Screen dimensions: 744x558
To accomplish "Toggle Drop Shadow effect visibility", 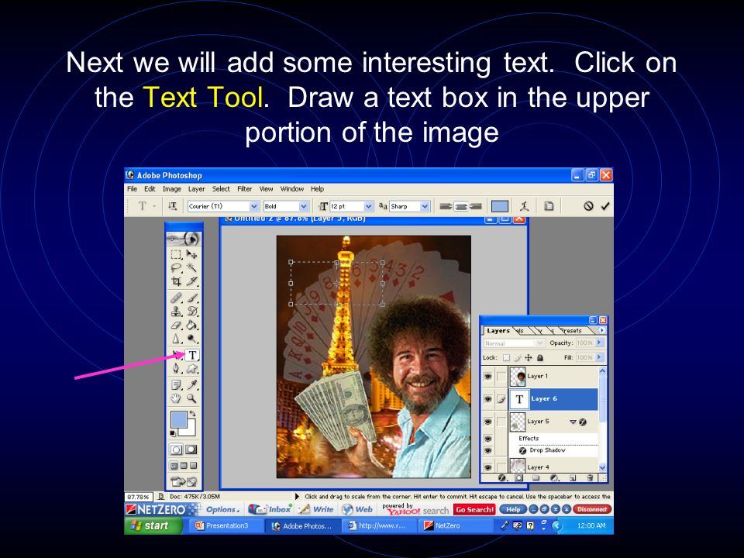I will click(x=487, y=450).
